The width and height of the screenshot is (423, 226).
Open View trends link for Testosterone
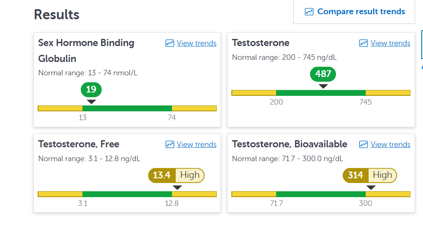click(x=390, y=43)
